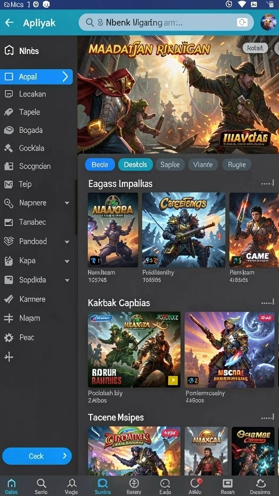Click the chevron on the Aopal item
Image resolution: width=279 pixels, height=496 pixels.
65,77
